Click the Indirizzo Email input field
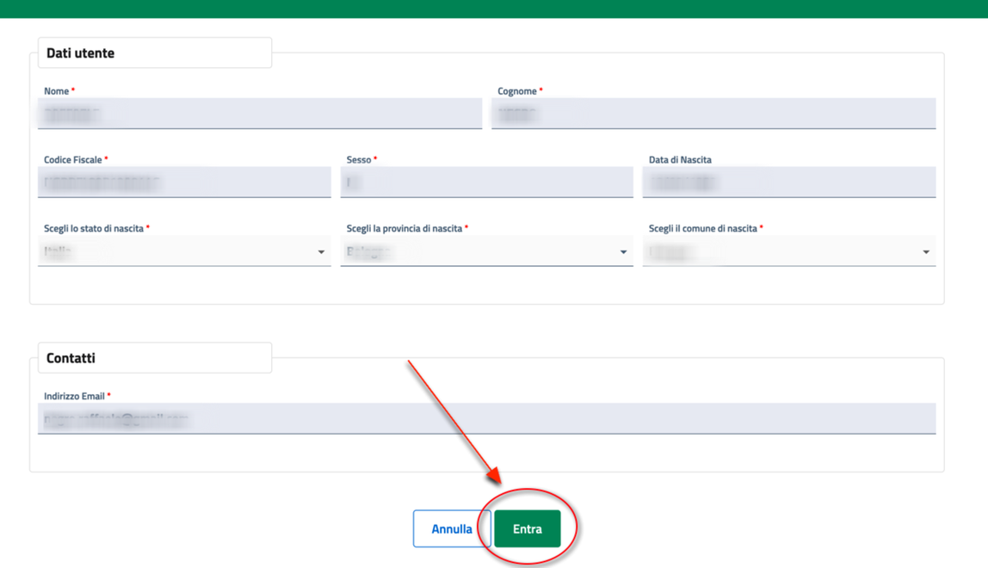Screen dimensions: 988x568 [486, 419]
